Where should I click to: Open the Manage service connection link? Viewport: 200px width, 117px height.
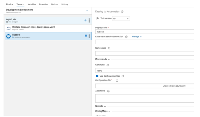click(x=137, y=37)
